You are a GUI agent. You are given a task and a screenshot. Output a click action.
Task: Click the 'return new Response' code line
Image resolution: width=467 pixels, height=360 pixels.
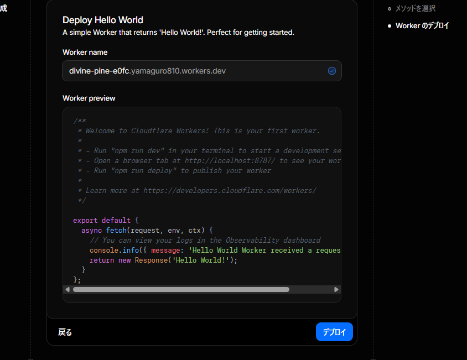[164, 260]
